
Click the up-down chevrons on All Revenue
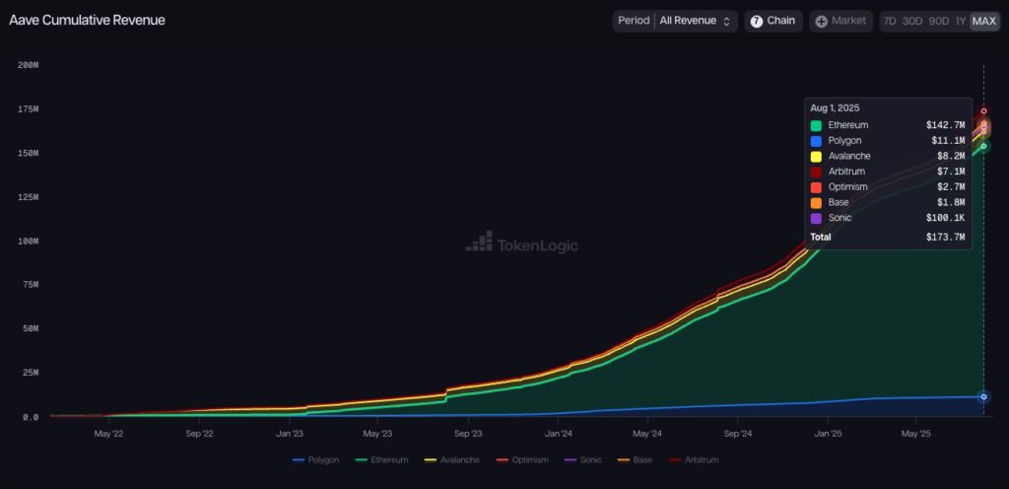pyautogui.click(x=726, y=22)
